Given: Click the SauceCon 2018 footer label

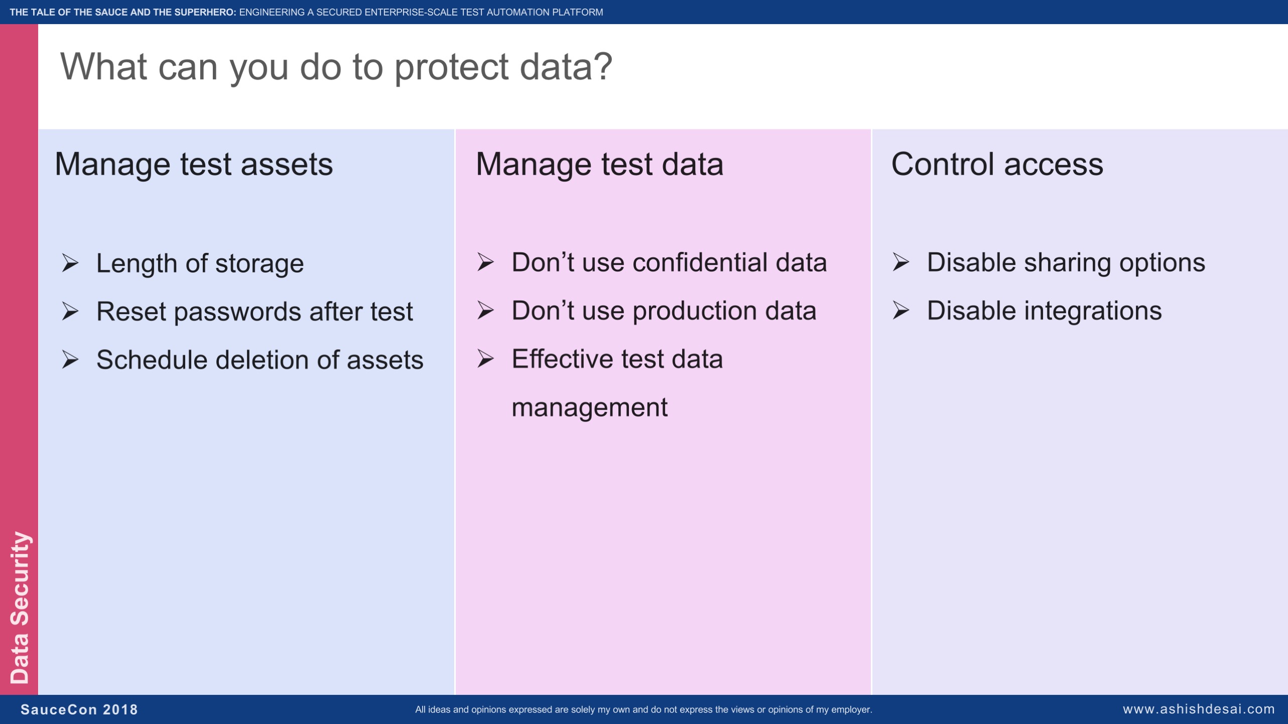Looking at the screenshot, I should click(79, 709).
